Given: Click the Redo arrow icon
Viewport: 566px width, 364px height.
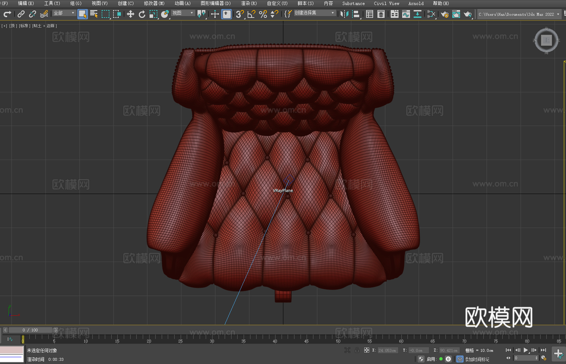Looking at the screenshot, I should (x=7, y=14).
